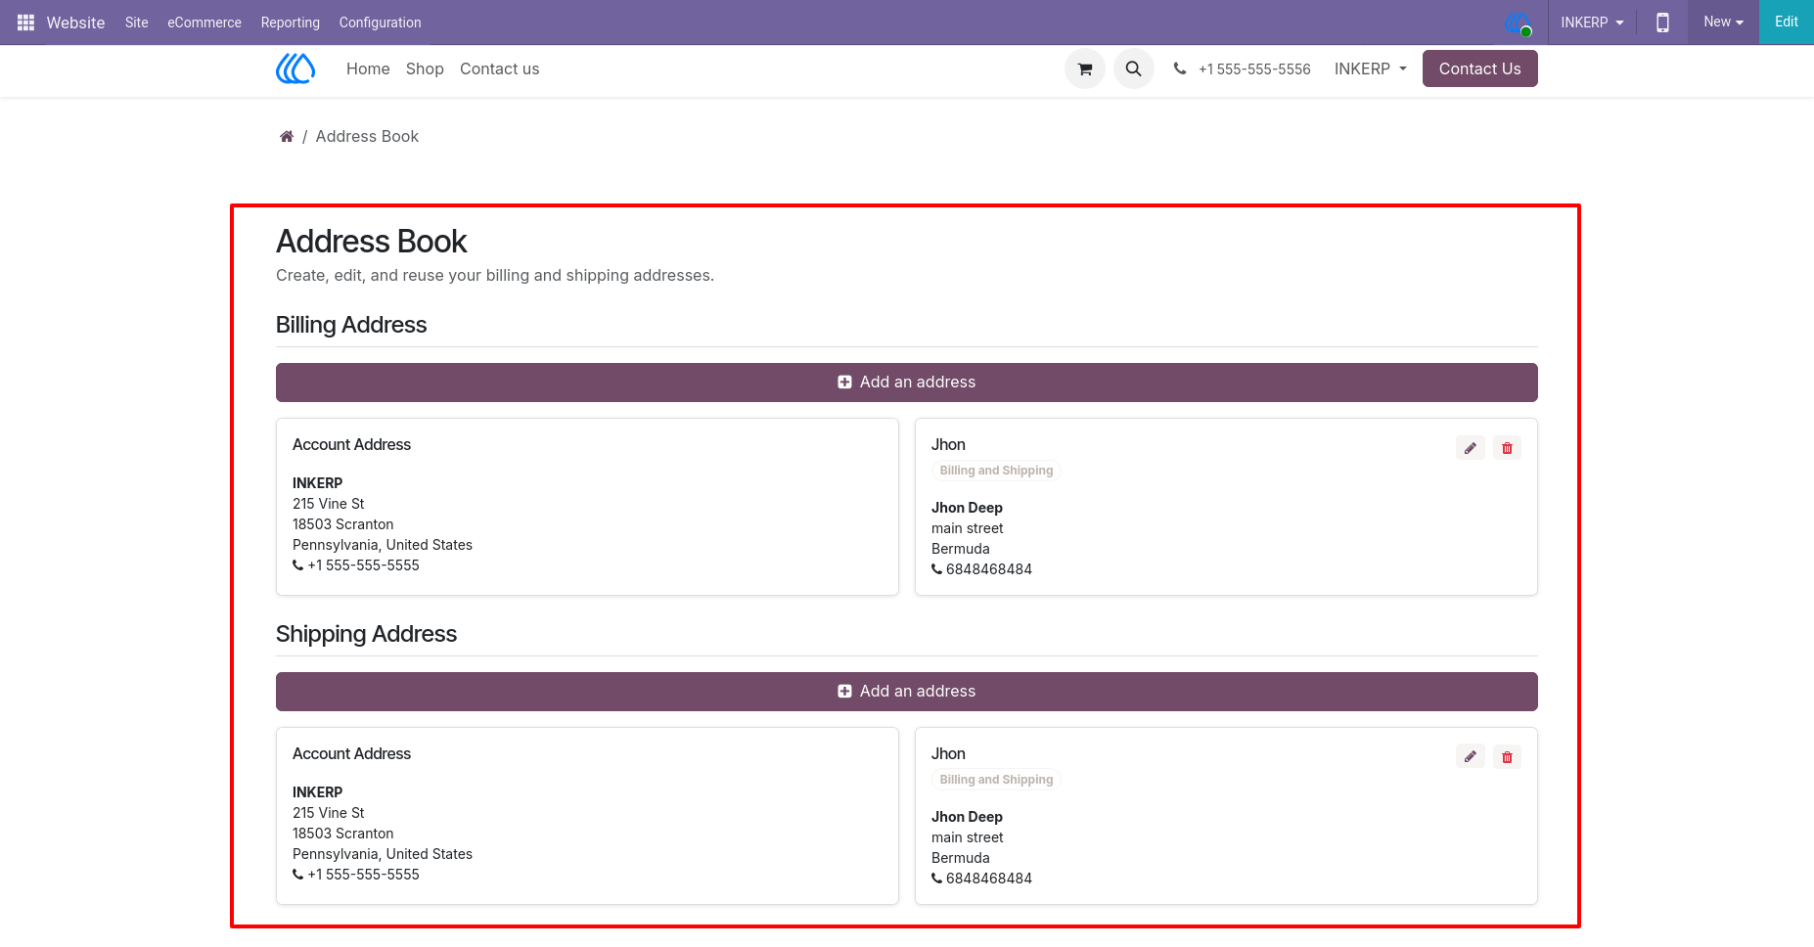The height and width of the screenshot is (947, 1814).
Task: Toggle mobile preview phone icon
Action: (1662, 23)
